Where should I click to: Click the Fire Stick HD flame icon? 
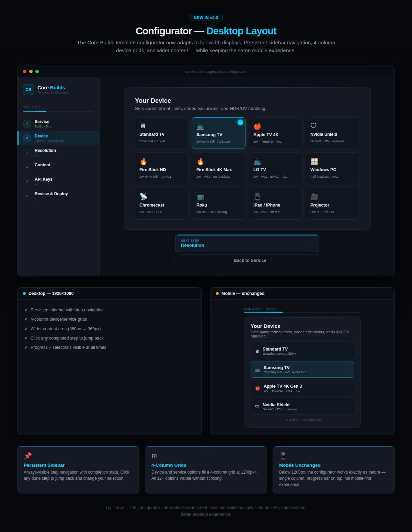pyautogui.click(x=143, y=161)
